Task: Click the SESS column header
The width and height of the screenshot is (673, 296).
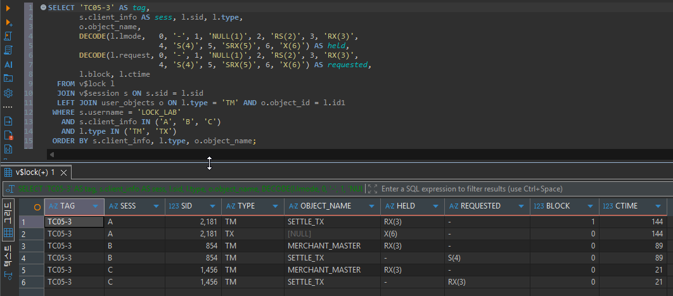Action: tap(135, 207)
